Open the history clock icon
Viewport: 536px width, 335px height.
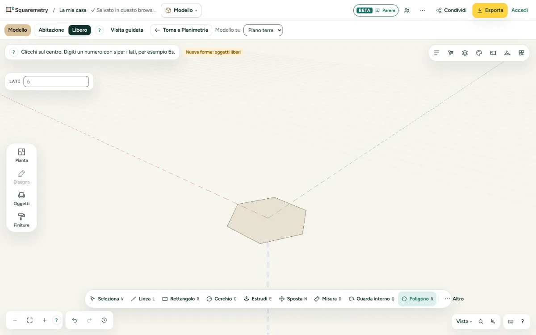pyautogui.click(x=104, y=320)
